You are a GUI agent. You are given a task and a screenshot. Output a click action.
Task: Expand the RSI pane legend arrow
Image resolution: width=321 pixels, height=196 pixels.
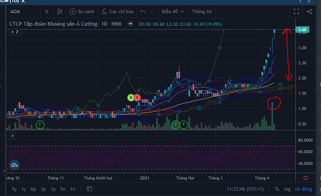click(x=13, y=135)
